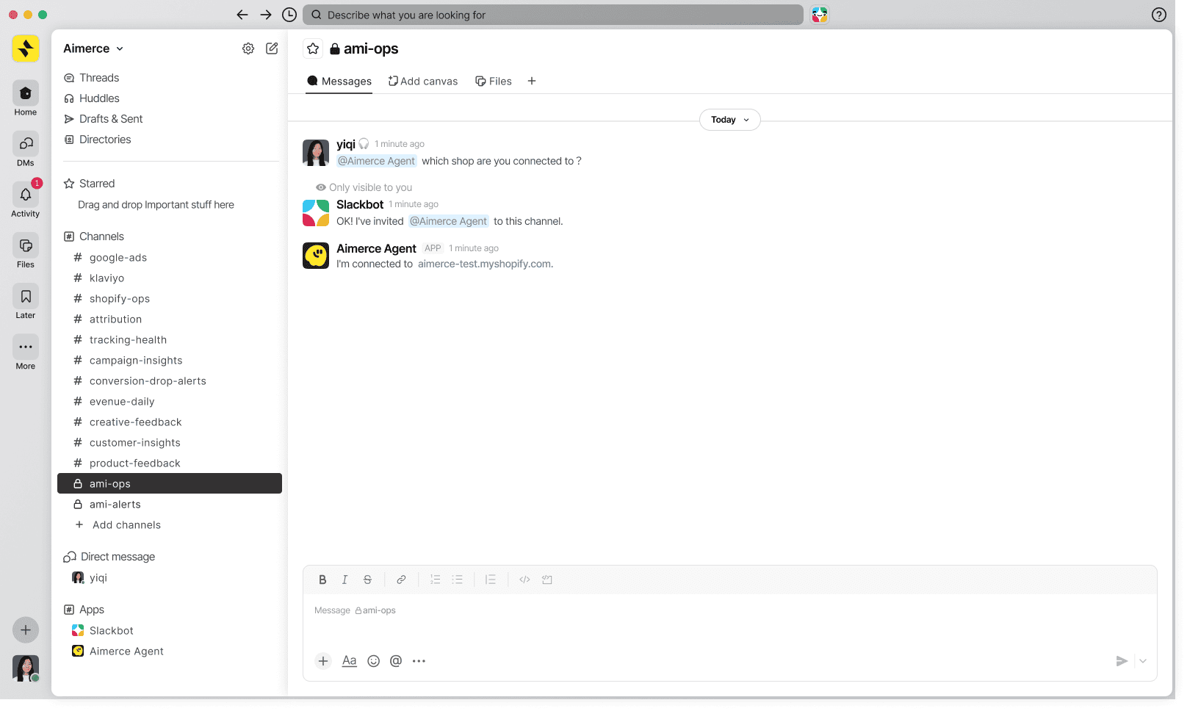1187x711 pixels.
Task: Collapse the Channels section
Action: [x=94, y=237]
